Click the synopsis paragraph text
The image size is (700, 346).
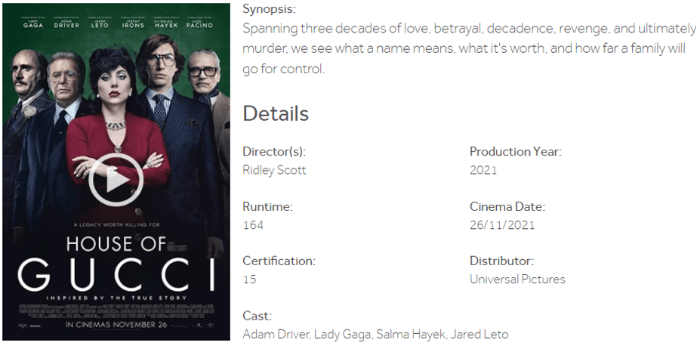[x=468, y=49]
